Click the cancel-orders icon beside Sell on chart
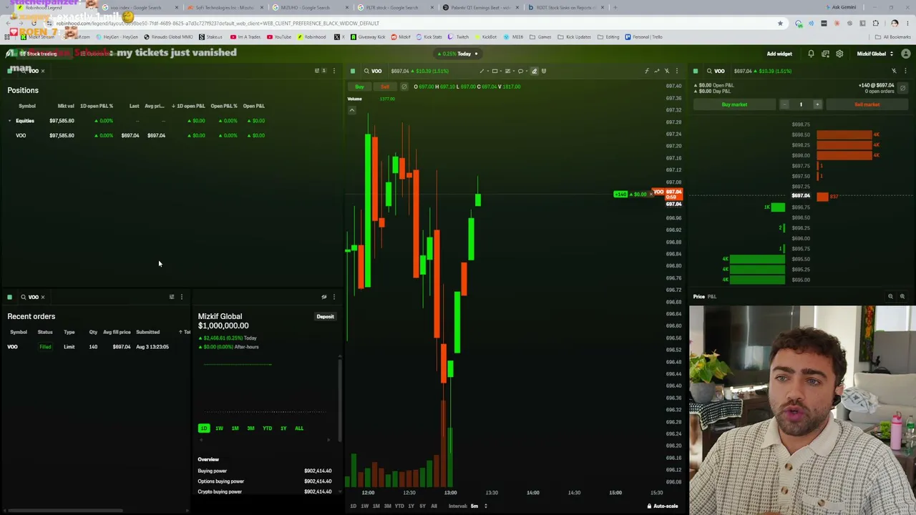This screenshot has width=916, height=515. [x=404, y=87]
